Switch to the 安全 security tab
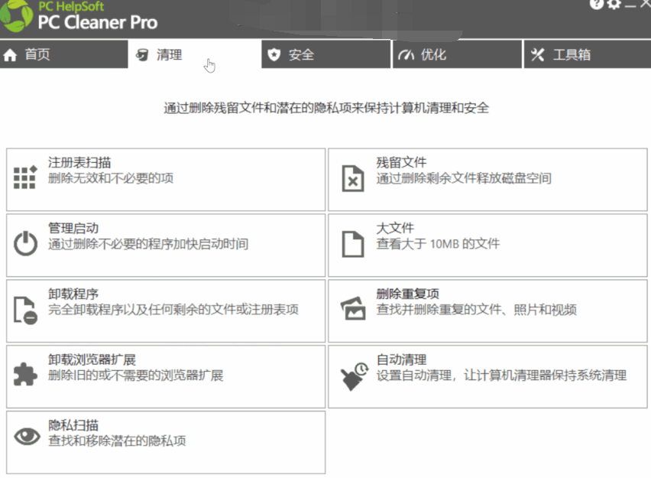This screenshot has width=651, height=478. pos(326,54)
